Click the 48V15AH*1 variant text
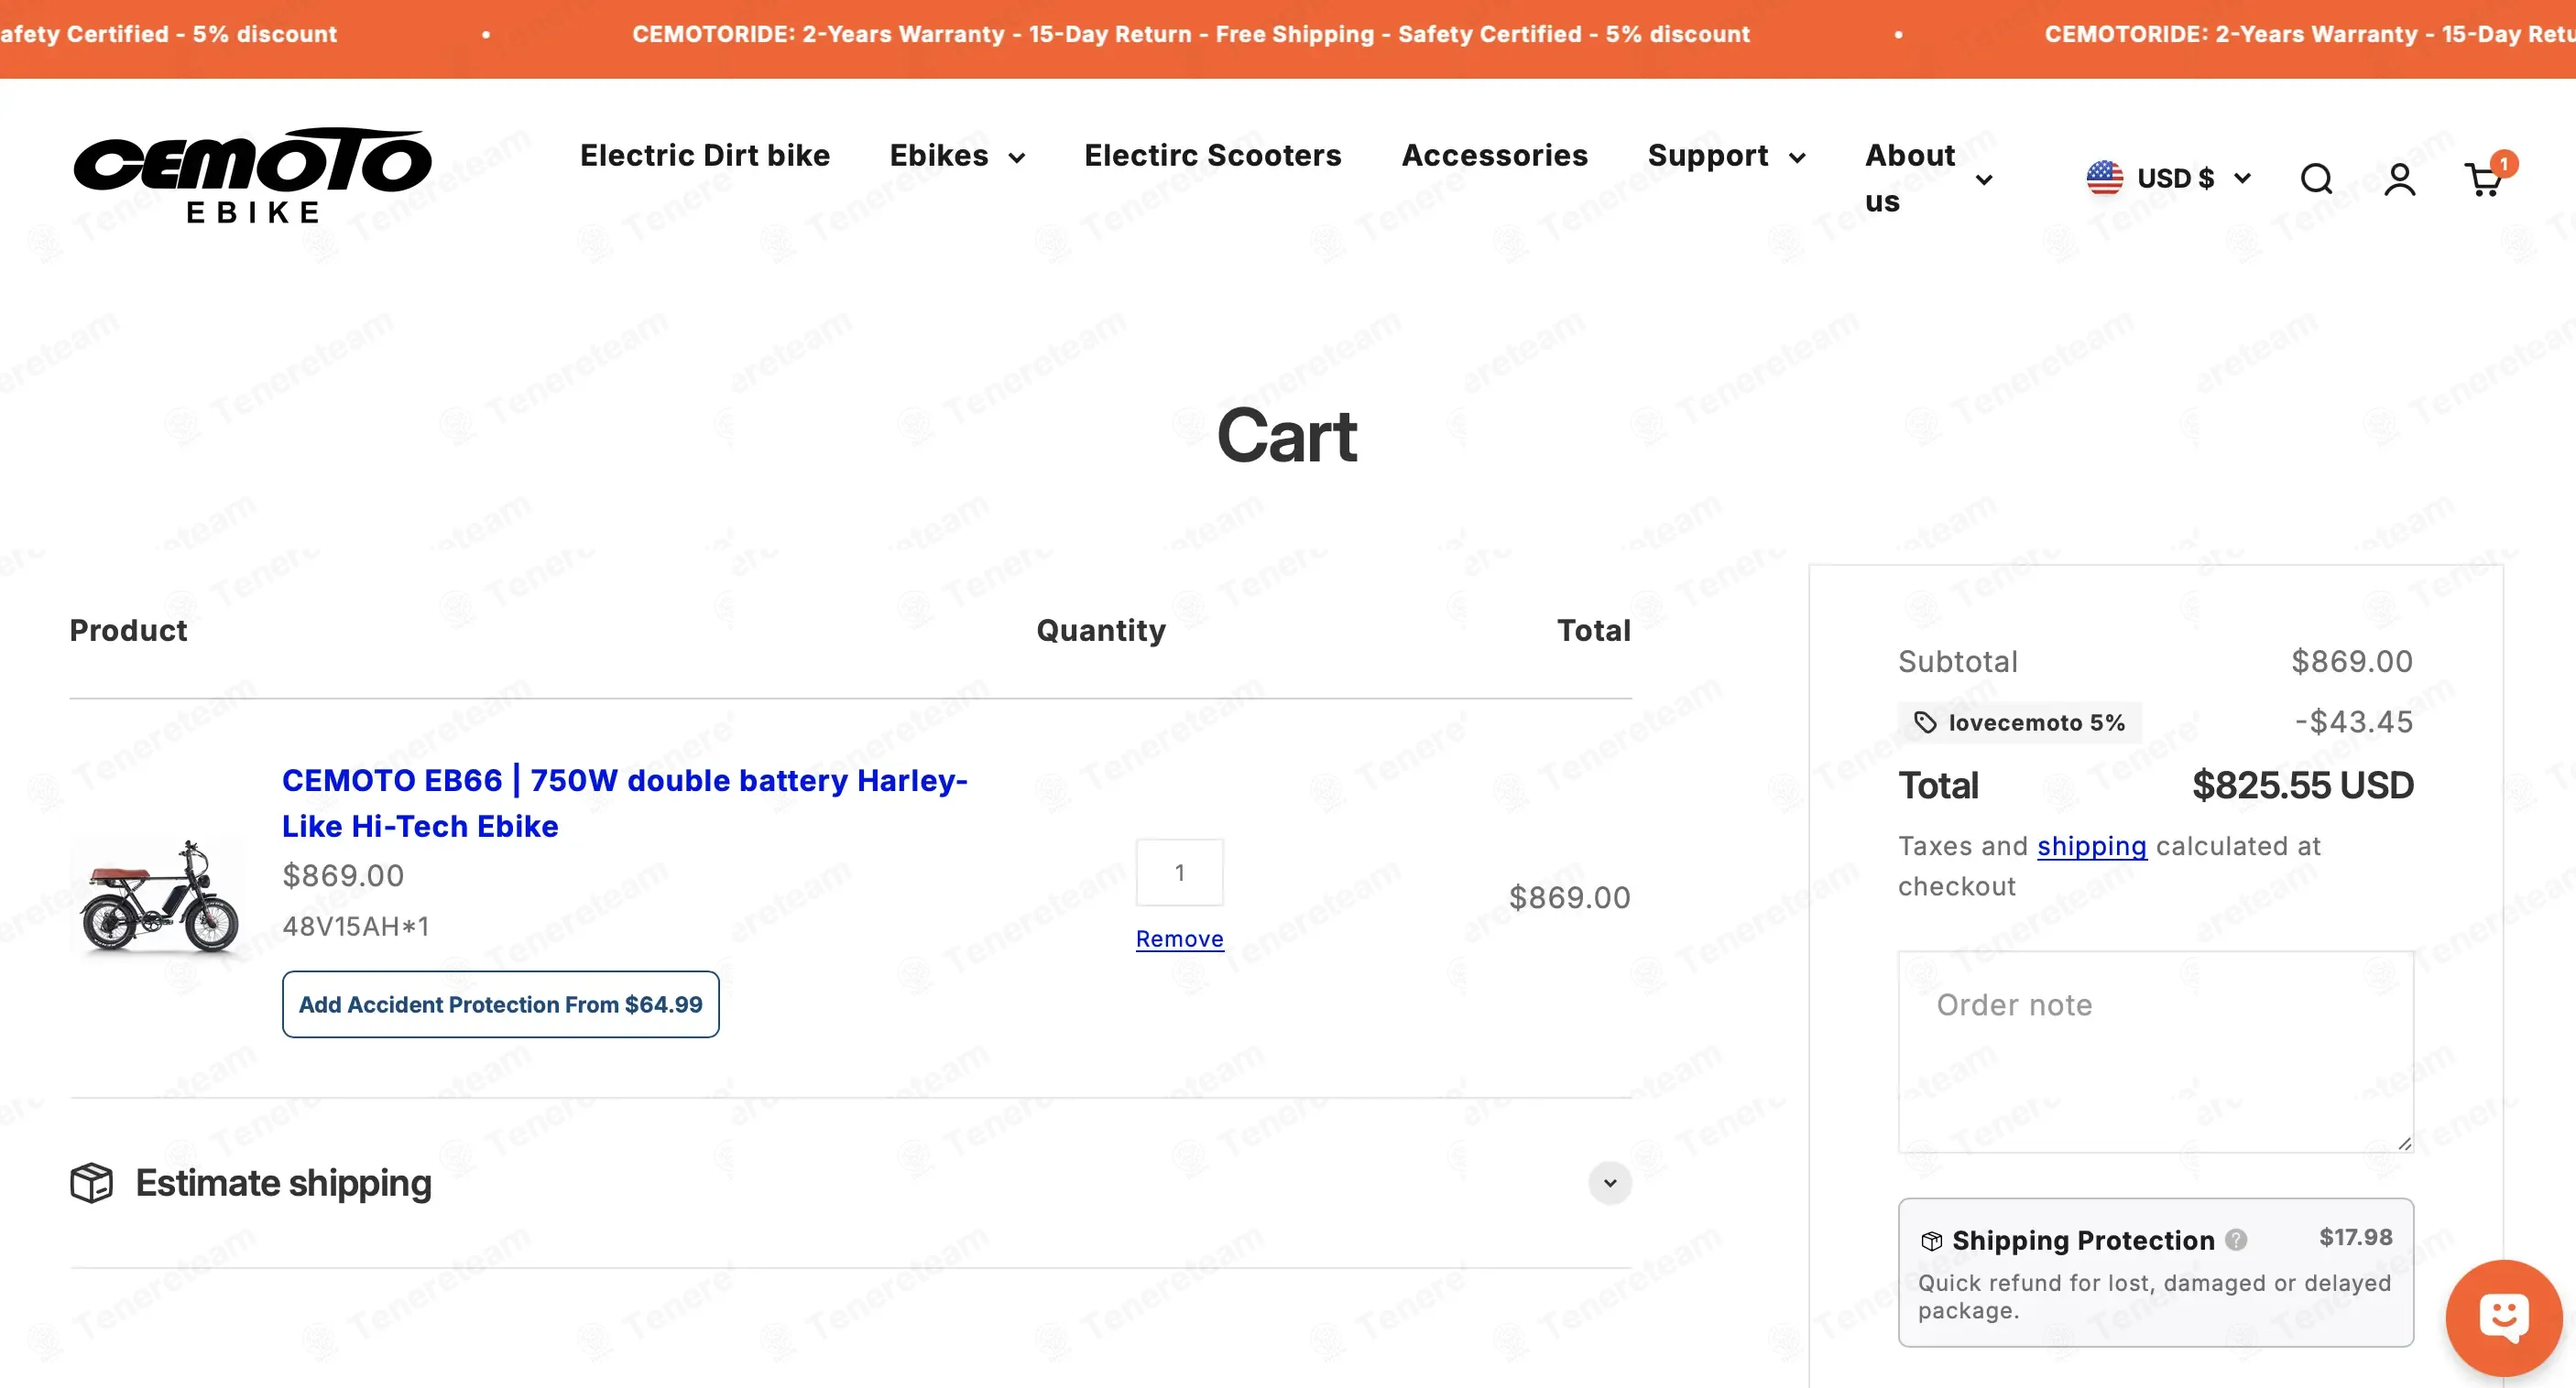The width and height of the screenshot is (2576, 1388). point(356,927)
